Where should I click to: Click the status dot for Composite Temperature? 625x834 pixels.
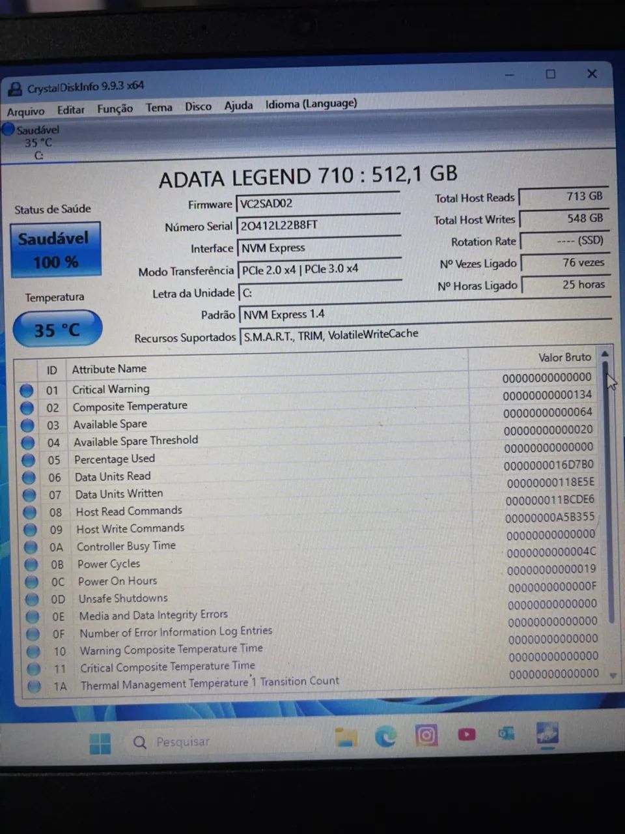[27, 408]
